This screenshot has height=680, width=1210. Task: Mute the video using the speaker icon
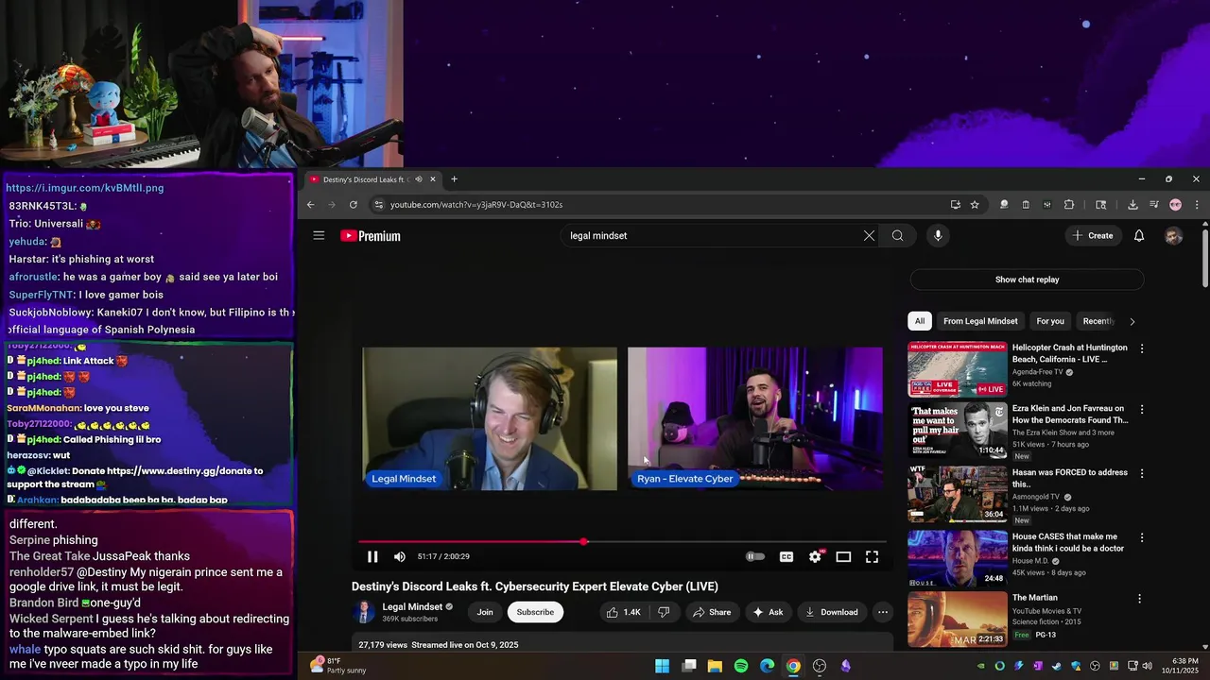[400, 557]
